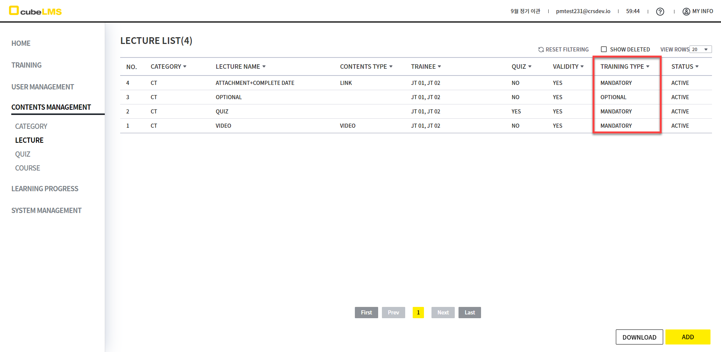Toggle the Show Deleted checkbox

pyautogui.click(x=604, y=49)
